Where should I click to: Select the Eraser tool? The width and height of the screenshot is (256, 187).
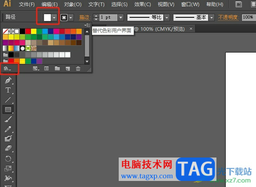(8, 148)
